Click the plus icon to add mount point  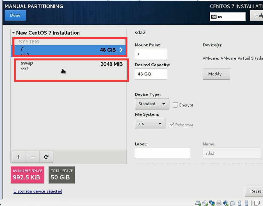[19, 157]
